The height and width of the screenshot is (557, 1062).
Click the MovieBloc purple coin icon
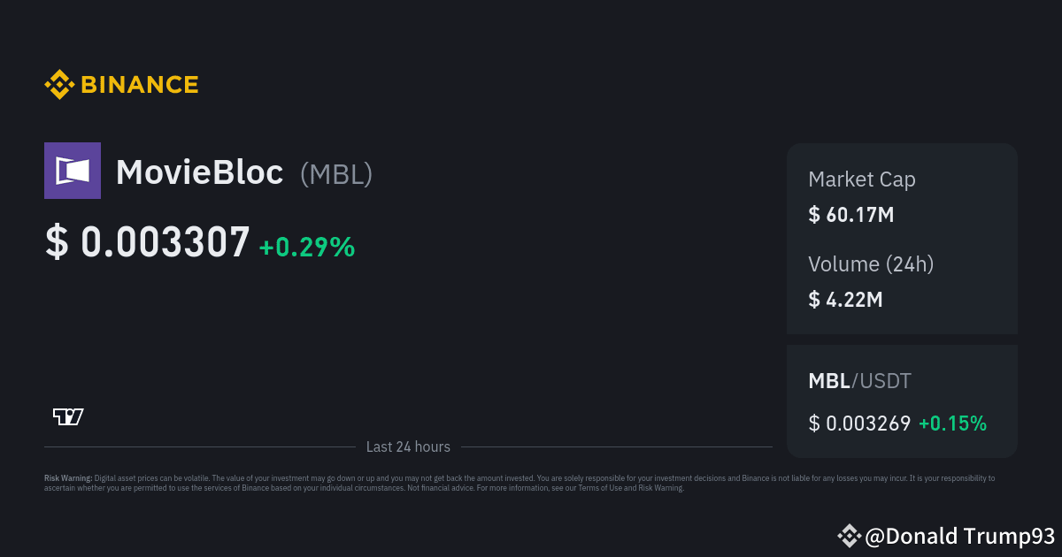click(x=73, y=171)
